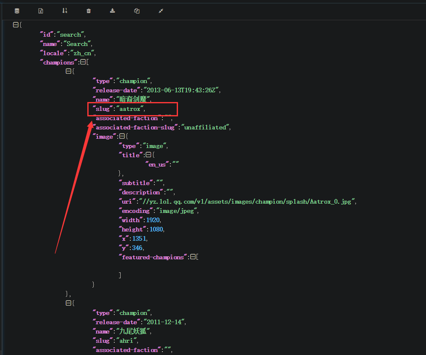Click the "2011-12-14" release date value
Viewport: 426px width, 355px height.
tap(164, 322)
